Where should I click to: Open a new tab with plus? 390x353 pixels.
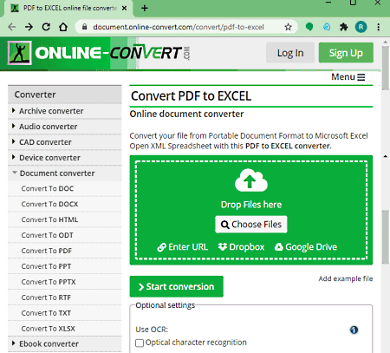point(145,8)
